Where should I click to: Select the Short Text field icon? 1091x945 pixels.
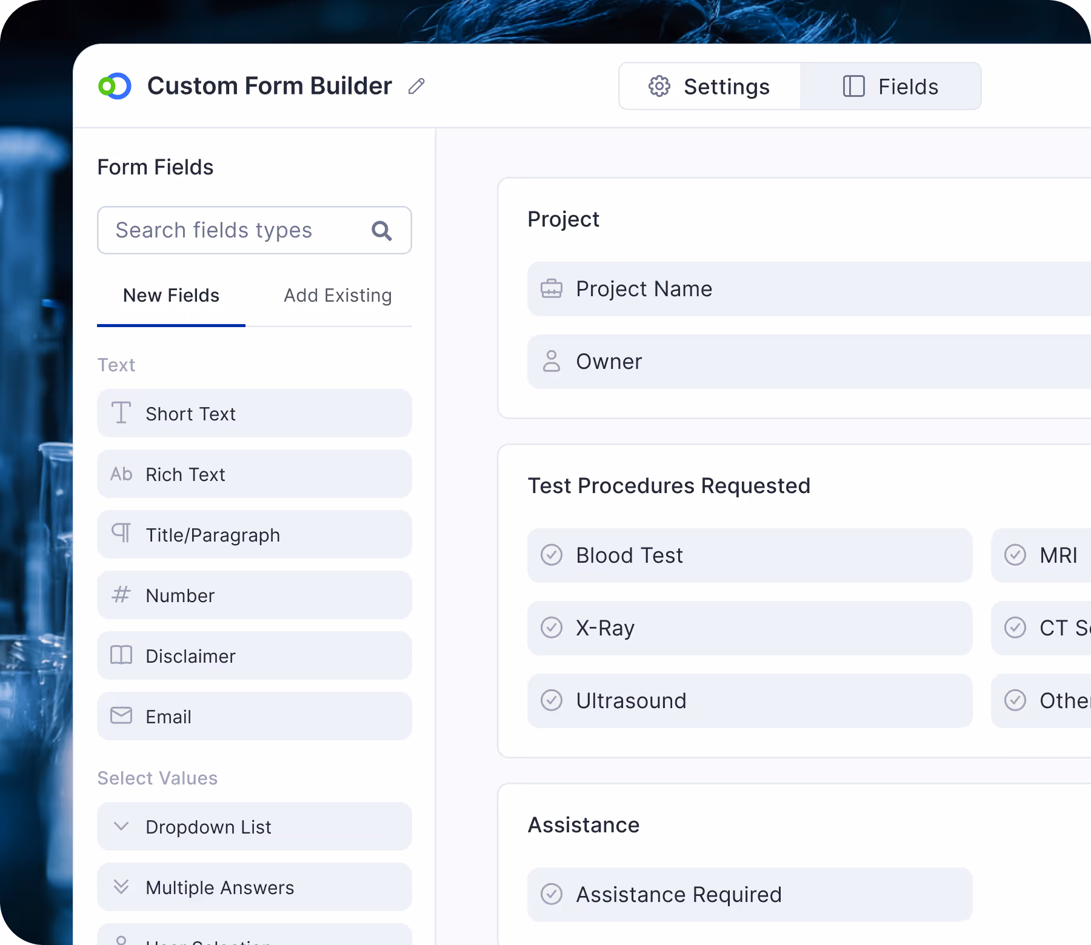[x=121, y=413]
